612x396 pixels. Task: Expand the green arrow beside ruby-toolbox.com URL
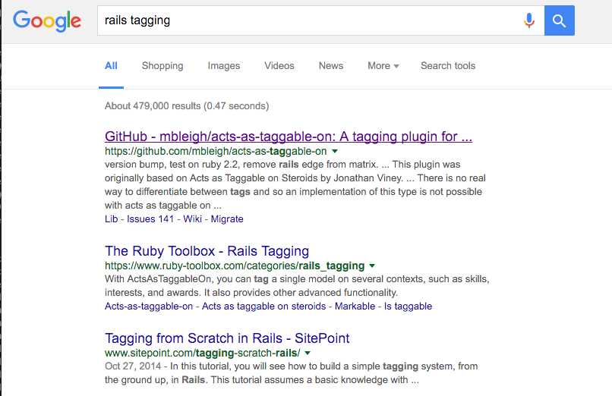pyautogui.click(x=372, y=266)
